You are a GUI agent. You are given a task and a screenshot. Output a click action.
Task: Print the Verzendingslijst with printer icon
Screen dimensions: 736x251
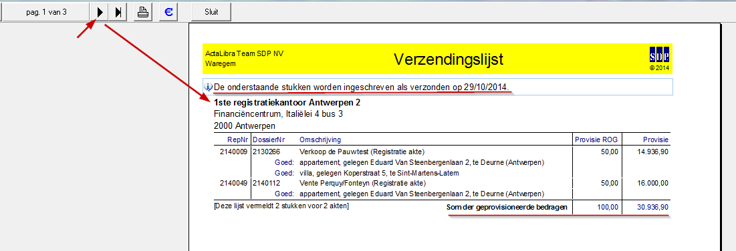tap(142, 12)
